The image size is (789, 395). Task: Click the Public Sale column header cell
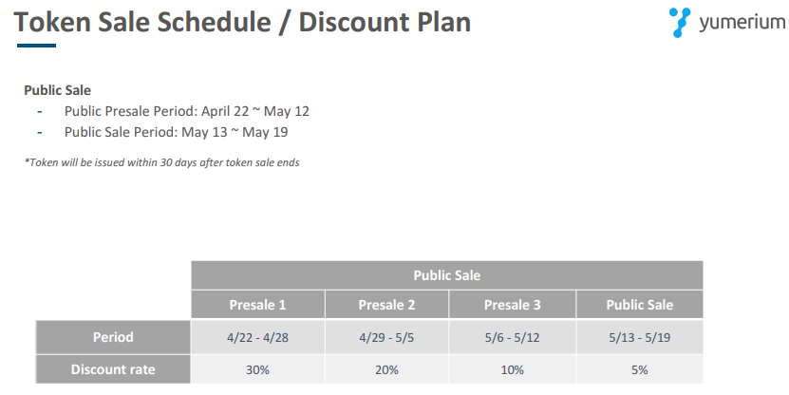click(x=639, y=305)
